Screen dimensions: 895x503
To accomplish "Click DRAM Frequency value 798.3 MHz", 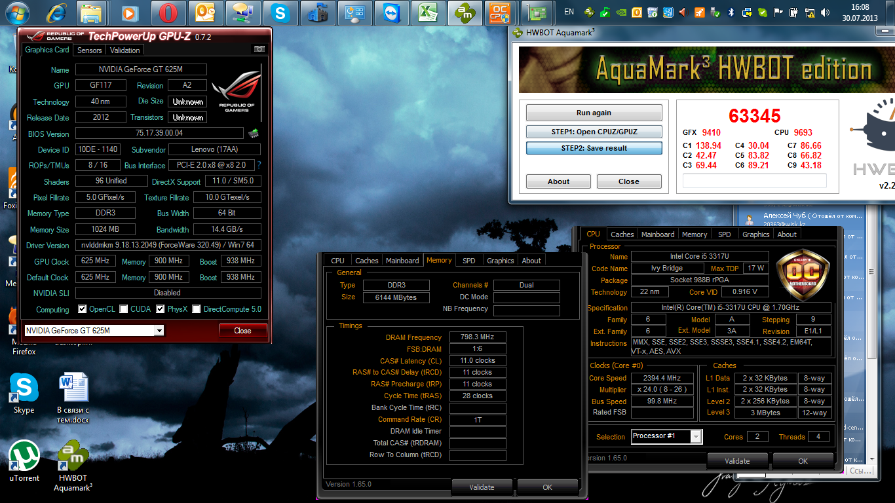I will [x=477, y=337].
